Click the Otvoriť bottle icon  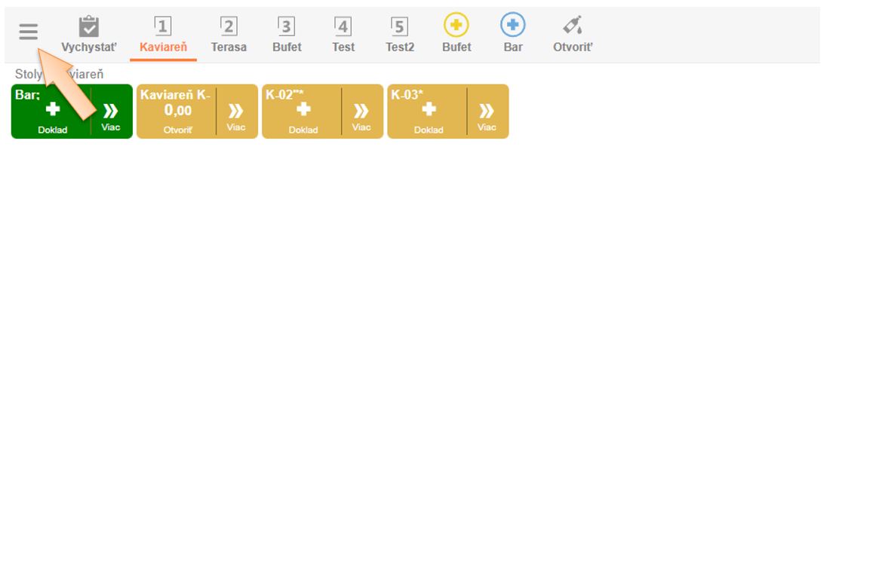tap(573, 26)
